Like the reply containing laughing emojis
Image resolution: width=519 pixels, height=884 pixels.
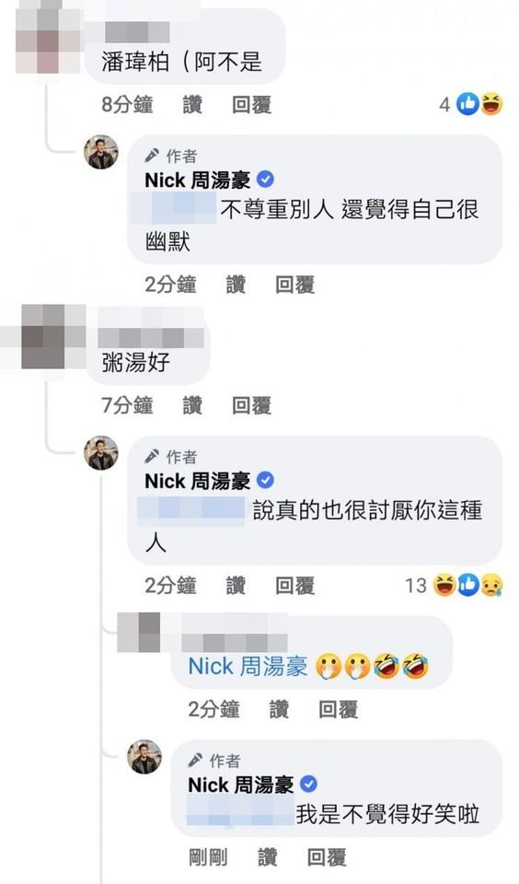(x=279, y=710)
